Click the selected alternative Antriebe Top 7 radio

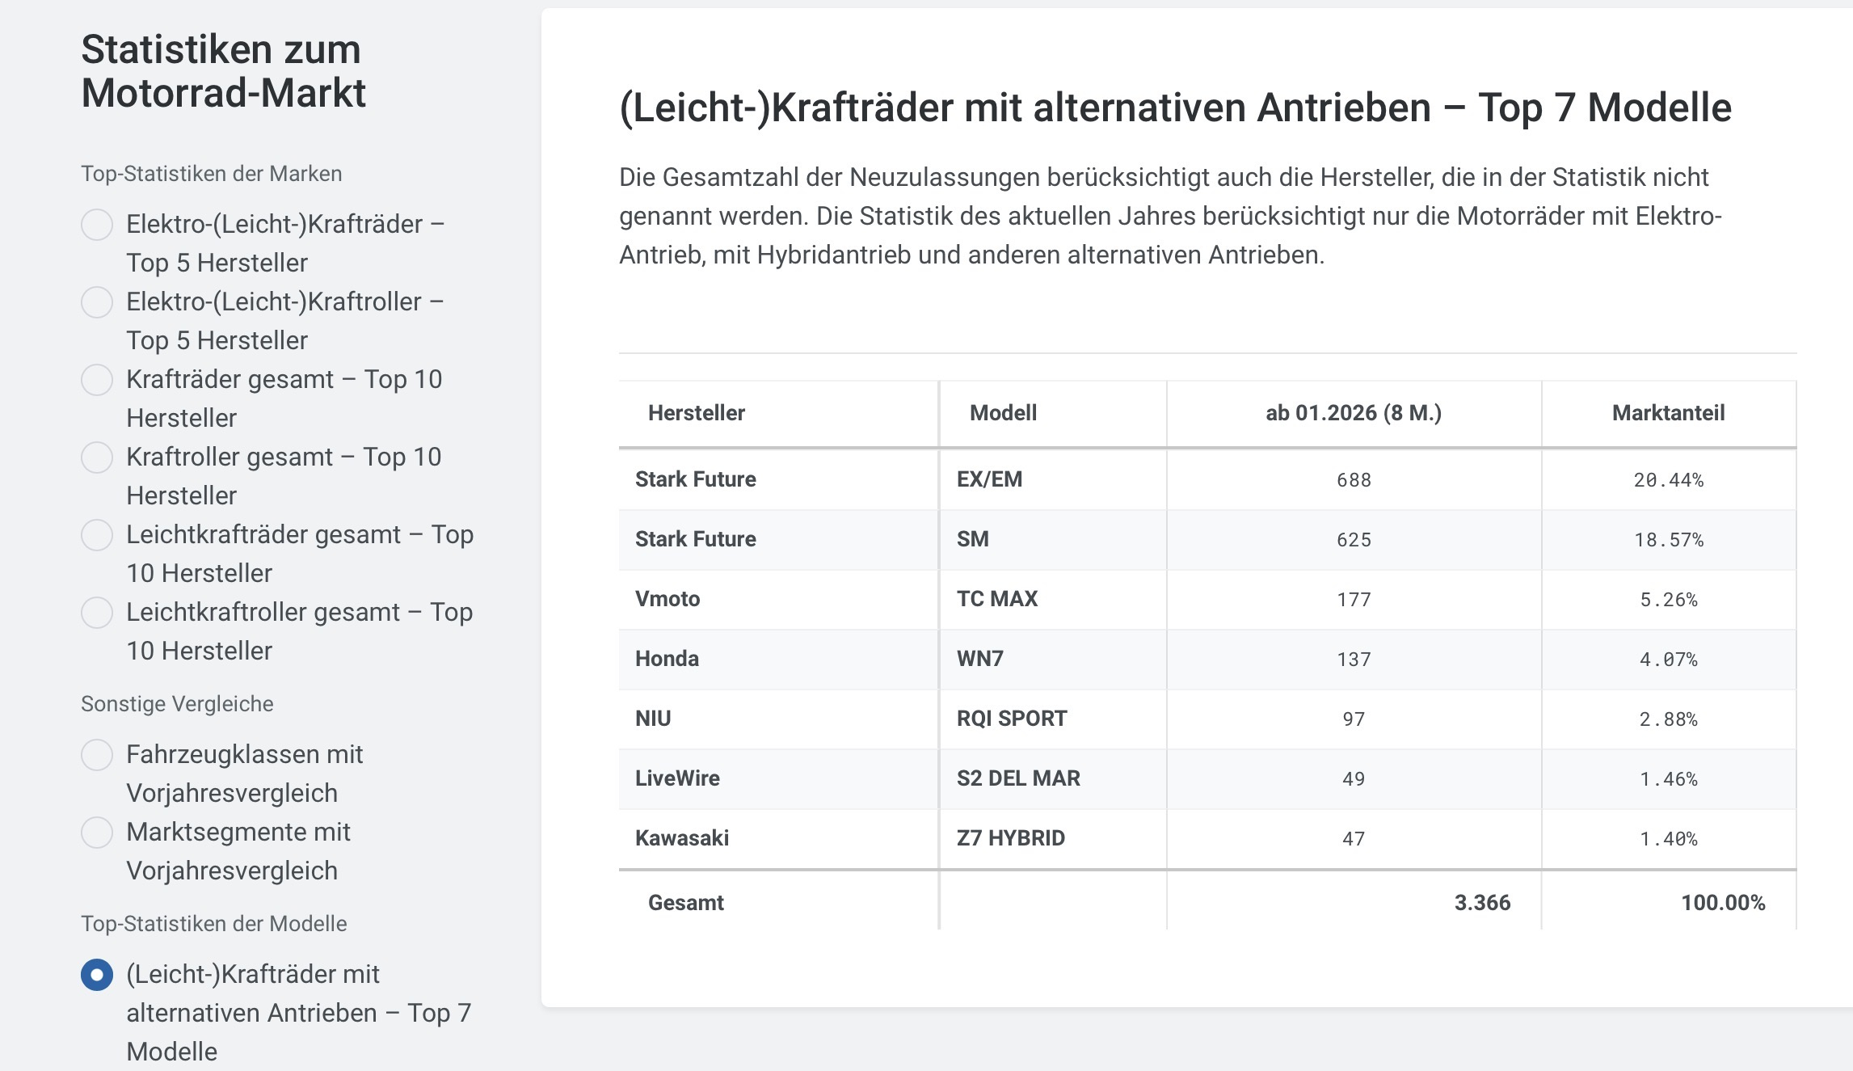pyautogui.click(x=97, y=974)
